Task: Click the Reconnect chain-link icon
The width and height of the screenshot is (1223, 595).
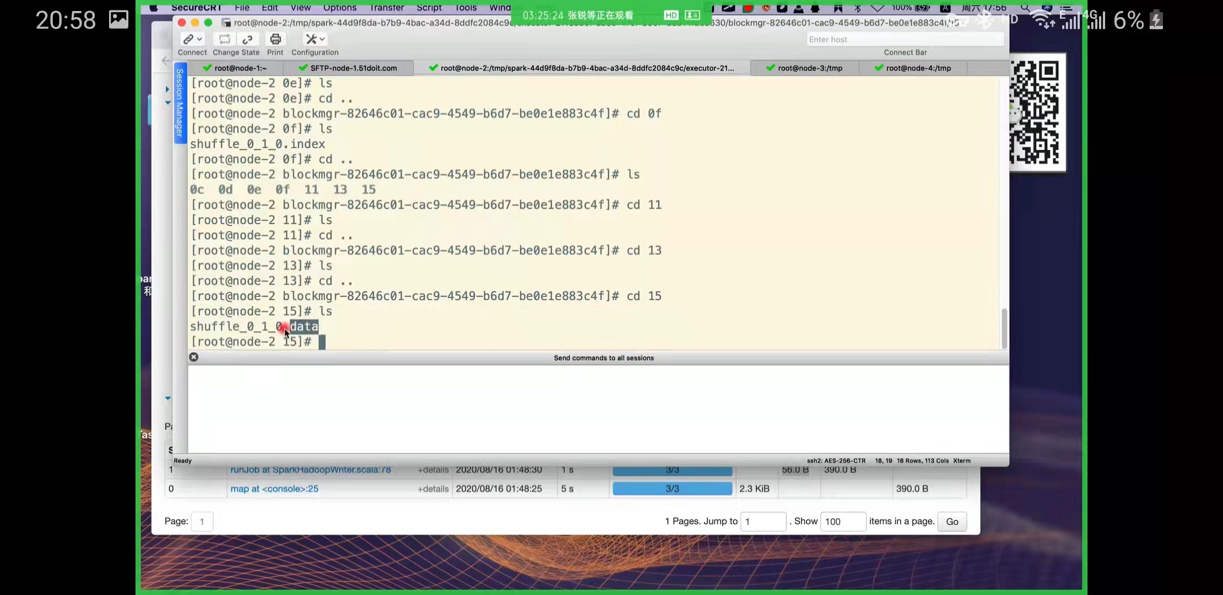Action: pyautogui.click(x=248, y=39)
